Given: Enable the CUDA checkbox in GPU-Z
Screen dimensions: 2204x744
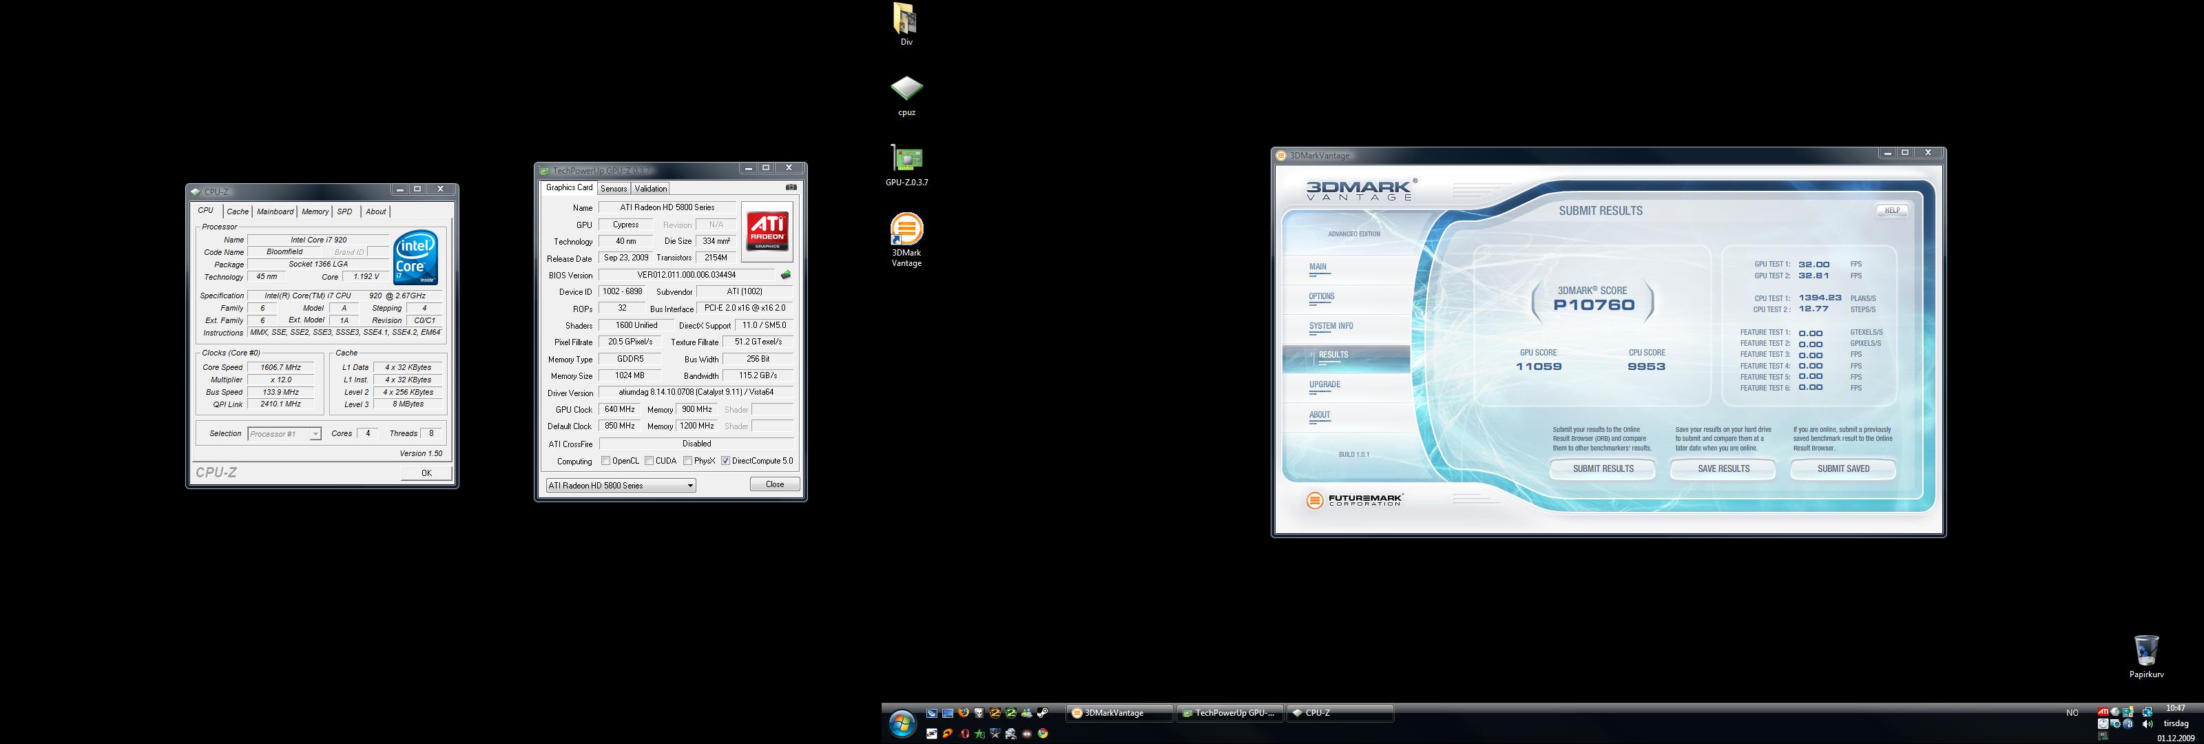Looking at the screenshot, I should pyautogui.click(x=649, y=461).
